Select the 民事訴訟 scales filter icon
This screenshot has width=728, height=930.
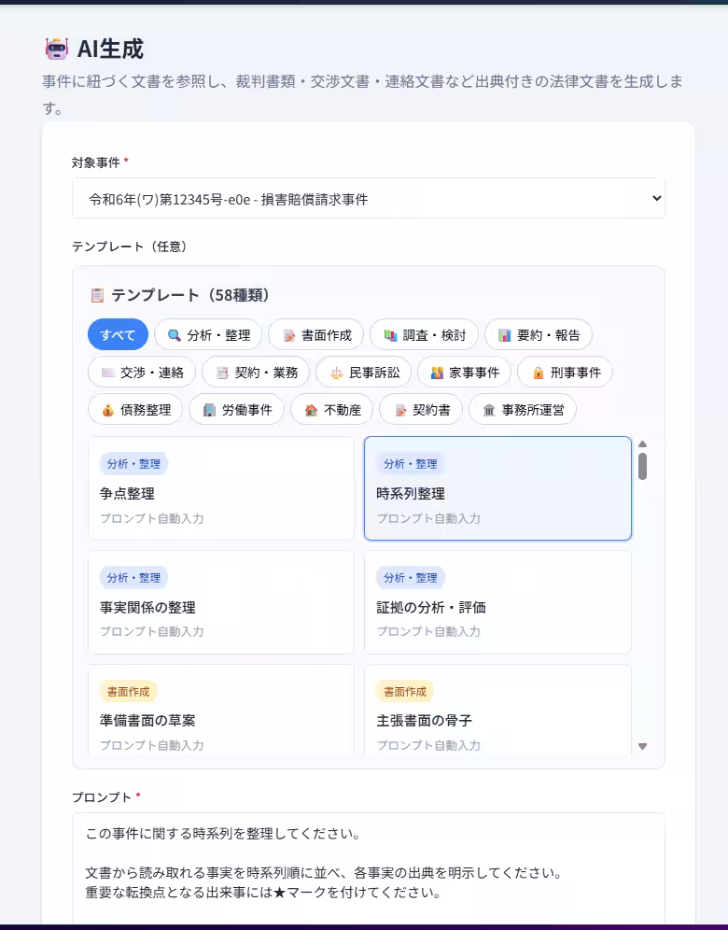pyautogui.click(x=336, y=372)
